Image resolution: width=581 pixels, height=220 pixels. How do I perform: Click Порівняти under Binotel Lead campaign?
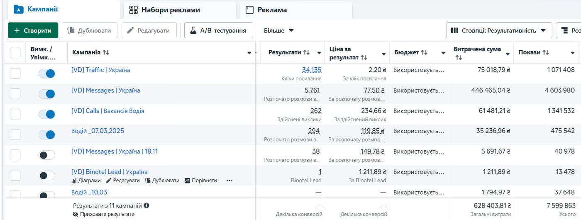[x=200, y=181]
